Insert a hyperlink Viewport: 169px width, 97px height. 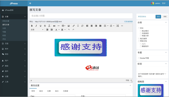(x=74, y=26)
